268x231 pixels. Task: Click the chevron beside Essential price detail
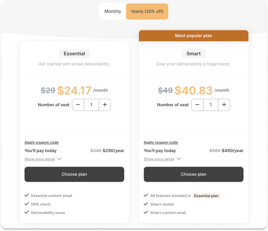point(59,159)
